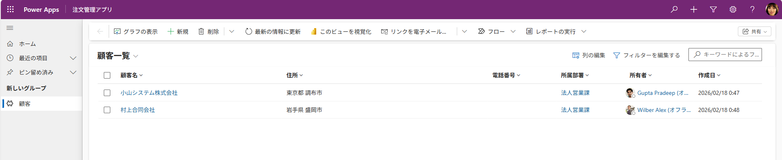Click レポートの実行 in the command bar

click(x=551, y=31)
